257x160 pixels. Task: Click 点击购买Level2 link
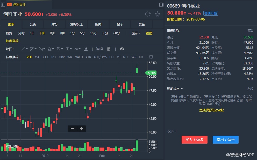tap(211, 110)
